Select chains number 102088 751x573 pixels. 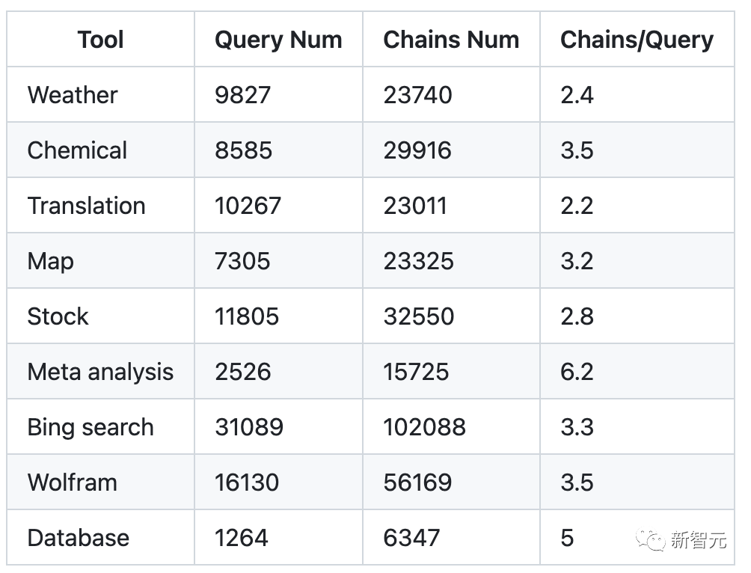pos(424,427)
